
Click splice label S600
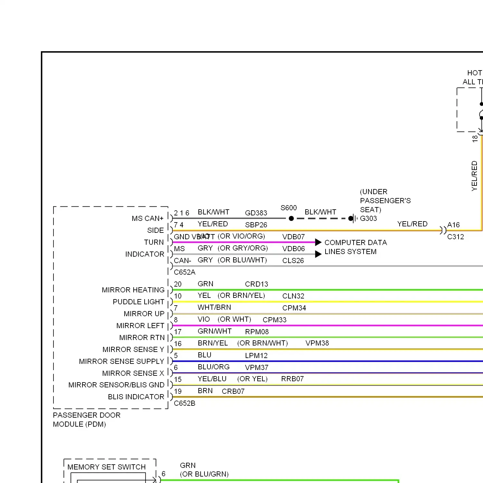[x=289, y=208]
